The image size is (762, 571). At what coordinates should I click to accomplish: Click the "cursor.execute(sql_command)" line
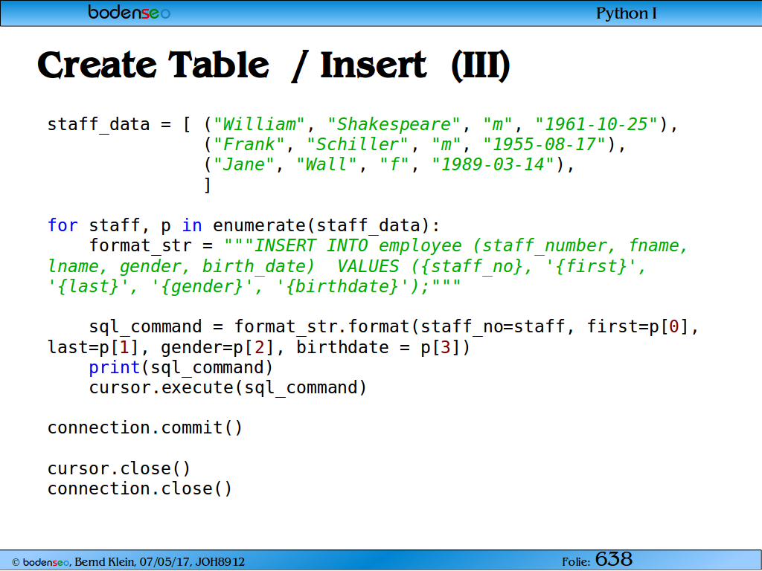[x=228, y=388]
